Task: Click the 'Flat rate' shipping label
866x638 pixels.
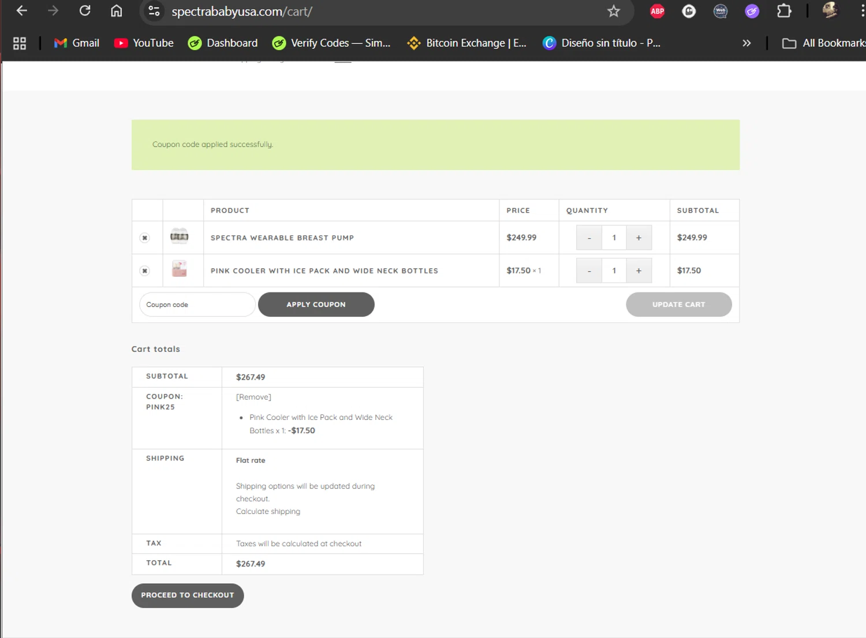Action: pyautogui.click(x=251, y=460)
